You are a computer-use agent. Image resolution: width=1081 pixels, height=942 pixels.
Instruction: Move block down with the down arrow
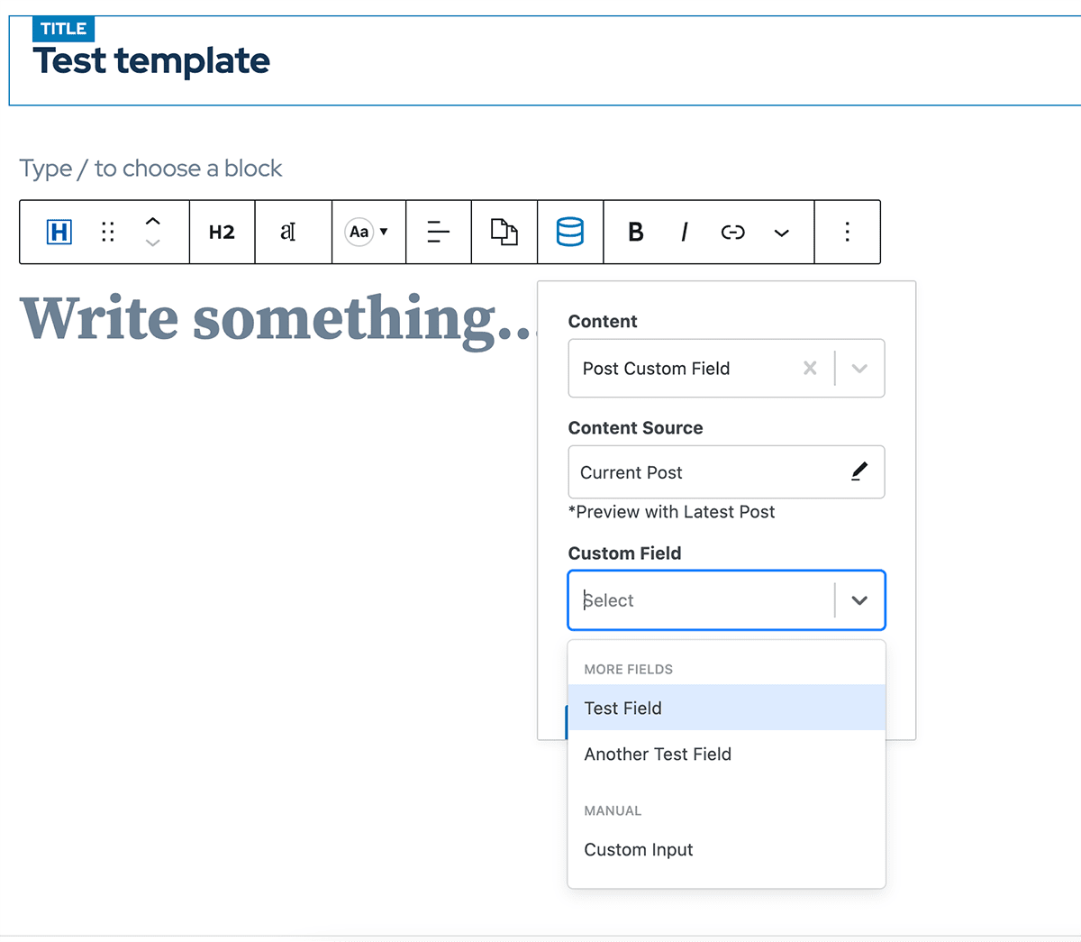pyautogui.click(x=153, y=243)
